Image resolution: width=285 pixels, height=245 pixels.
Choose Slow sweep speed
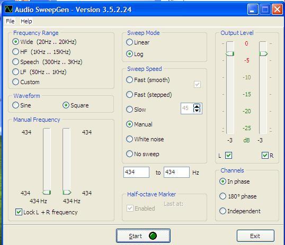(136, 110)
